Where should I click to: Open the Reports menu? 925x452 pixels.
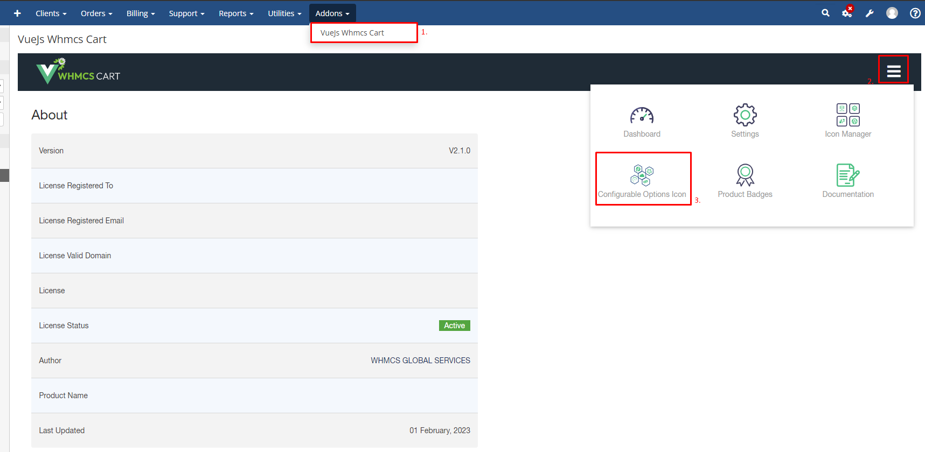[x=236, y=13]
